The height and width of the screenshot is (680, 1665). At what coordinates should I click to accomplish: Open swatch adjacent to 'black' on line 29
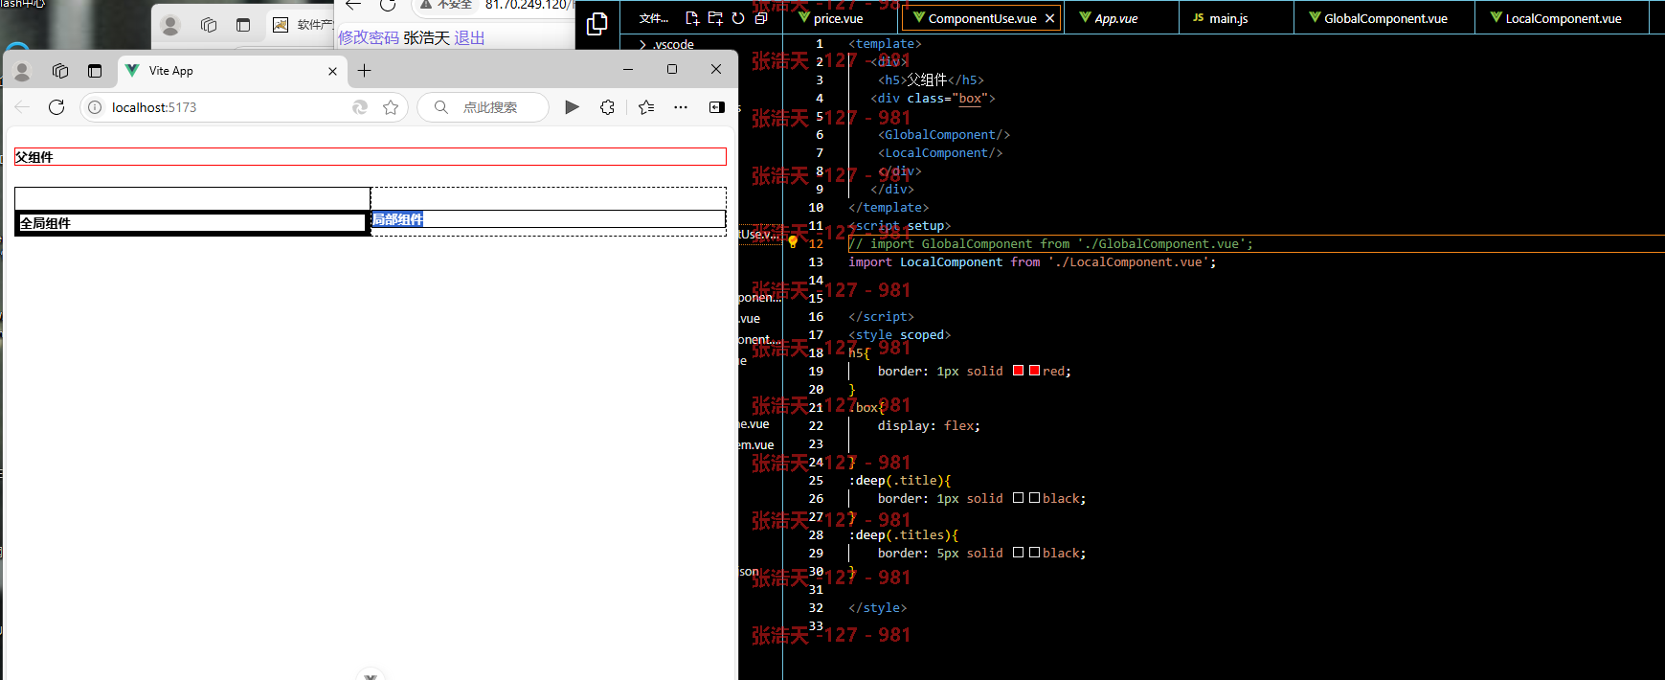point(1034,553)
